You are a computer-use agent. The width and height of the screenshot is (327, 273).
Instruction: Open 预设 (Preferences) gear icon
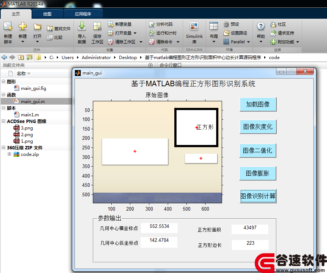[226, 24]
